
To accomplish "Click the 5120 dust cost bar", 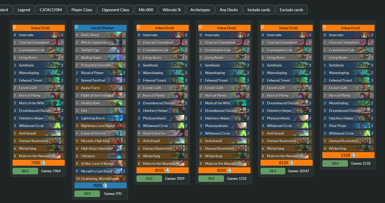I will 348,155.
